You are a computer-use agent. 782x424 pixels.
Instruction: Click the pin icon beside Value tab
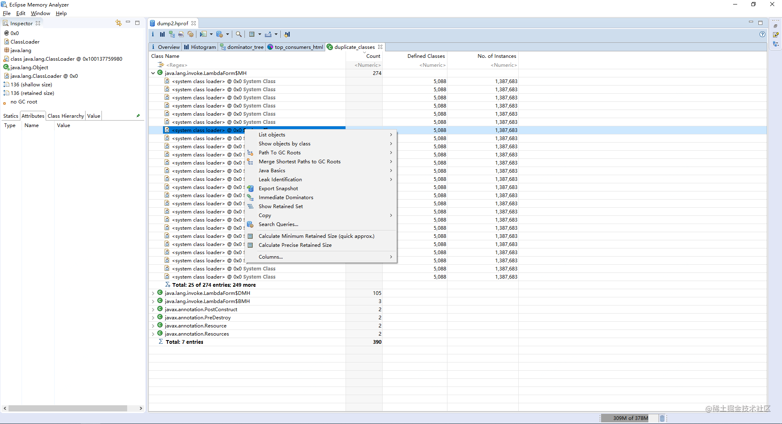(x=138, y=116)
